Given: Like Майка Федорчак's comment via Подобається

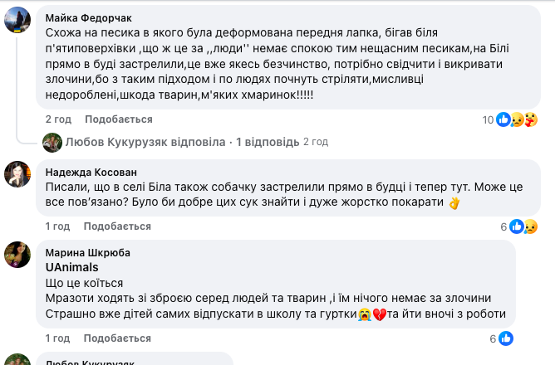Looking at the screenshot, I should coord(106,119).
